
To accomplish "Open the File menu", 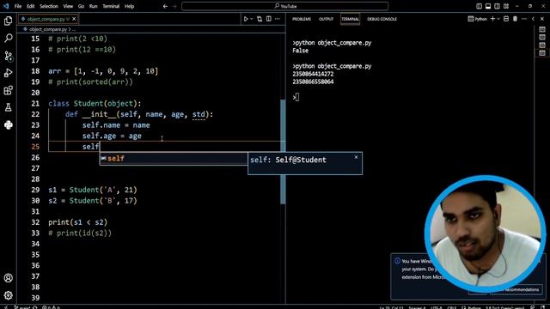I will (18, 6).
